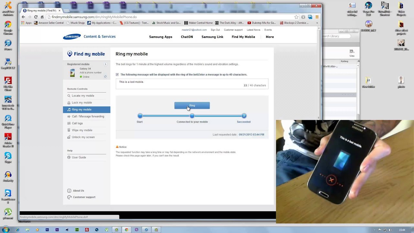Open Wipe my mobile
414x233 pixels.
click(82, 130)
